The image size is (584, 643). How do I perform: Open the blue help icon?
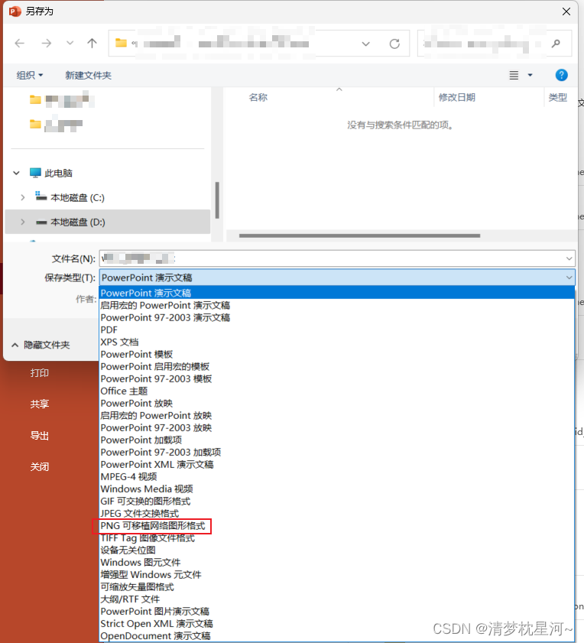pyautogui.click(x=561, y=75)
